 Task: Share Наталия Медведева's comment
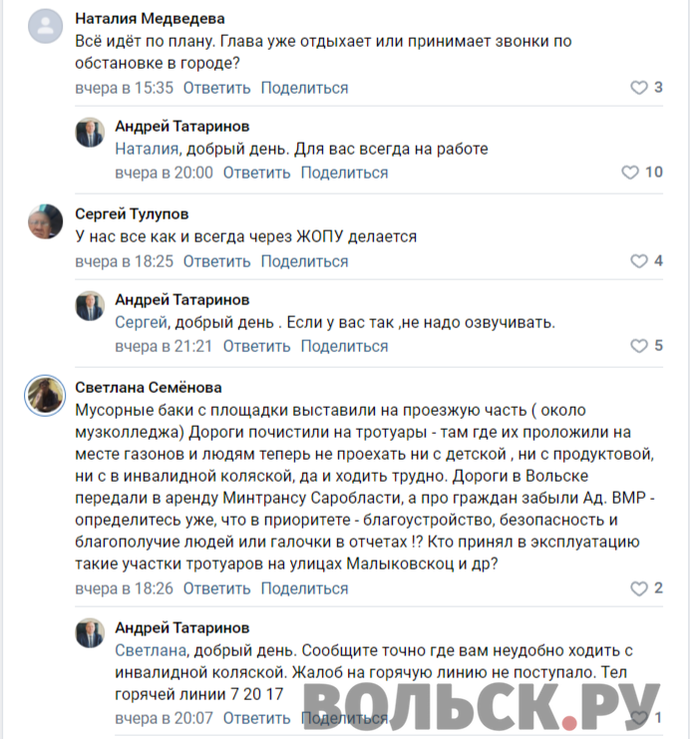pos(304,88)
